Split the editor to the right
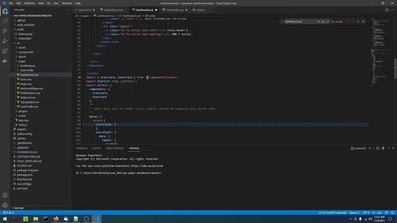This screenshot has width=397, height=223. tap(387, 10)
